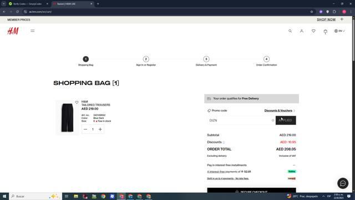Go to step 4 Order Confirmation
The height and width of the screenshot is (200, 355).
pyautogui.click(x=266, y=61)
